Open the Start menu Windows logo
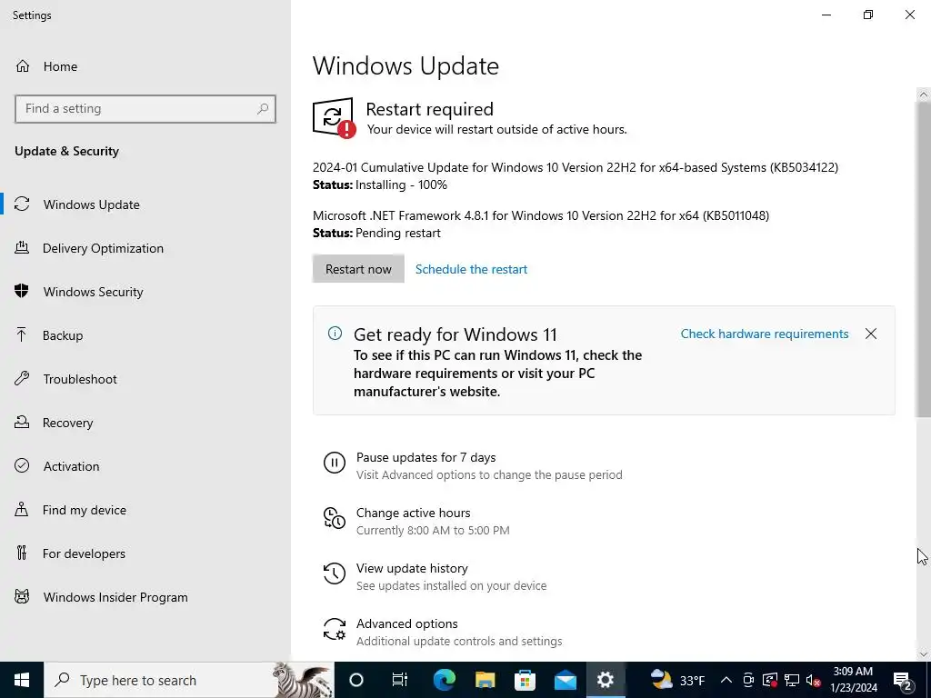The width and height of the screenshot is (931, 698). (22, 680)
